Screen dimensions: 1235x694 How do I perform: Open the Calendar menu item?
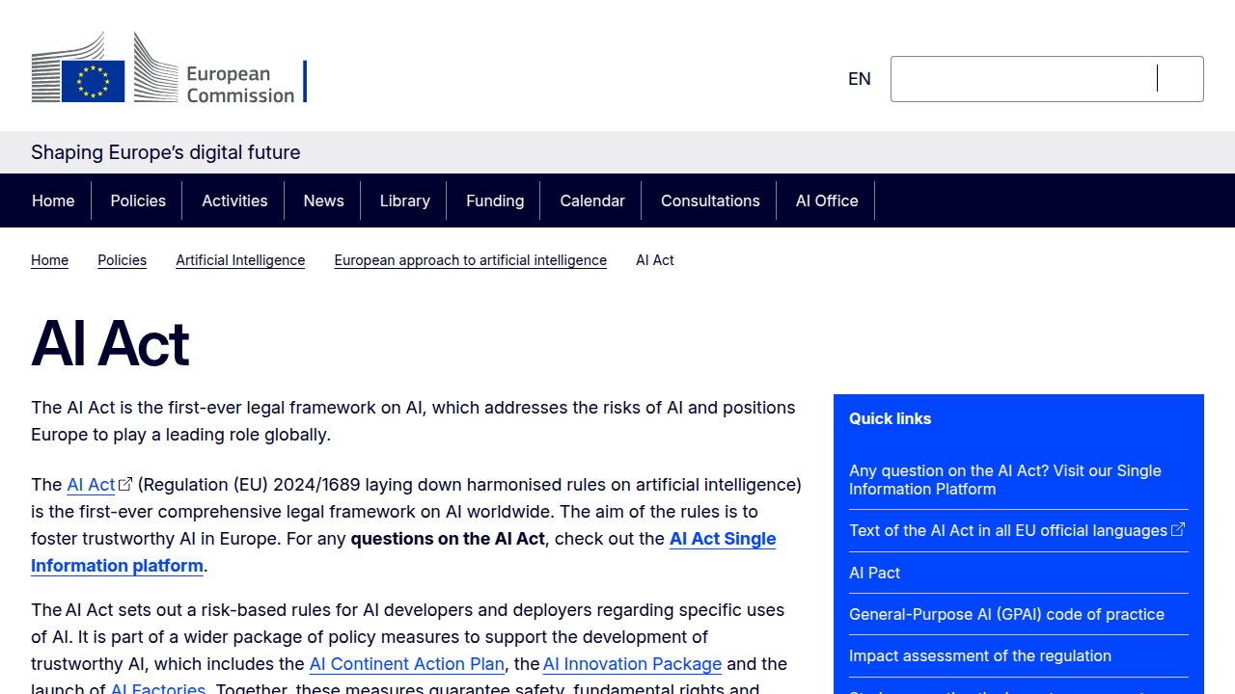pyautogui.click(x=592, y=200)
